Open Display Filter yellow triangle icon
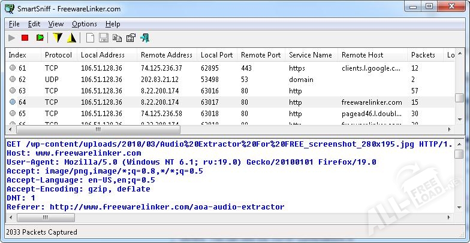The image size is (470, 243). click(72, 38)
